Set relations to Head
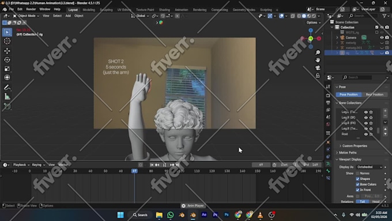 (x=376, y=202)
